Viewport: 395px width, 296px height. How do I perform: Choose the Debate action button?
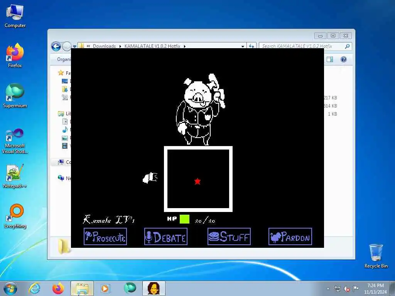coord(166,236)
